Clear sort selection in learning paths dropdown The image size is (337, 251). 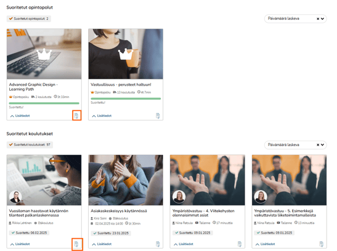click(318, 19)
